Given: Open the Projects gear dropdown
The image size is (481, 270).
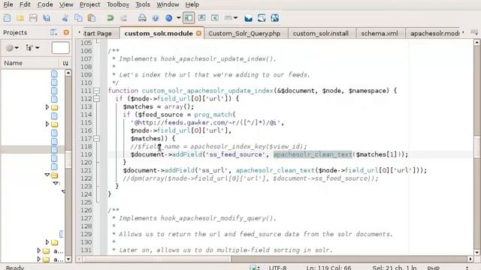Looking at the screenshot, I should 12,48.
